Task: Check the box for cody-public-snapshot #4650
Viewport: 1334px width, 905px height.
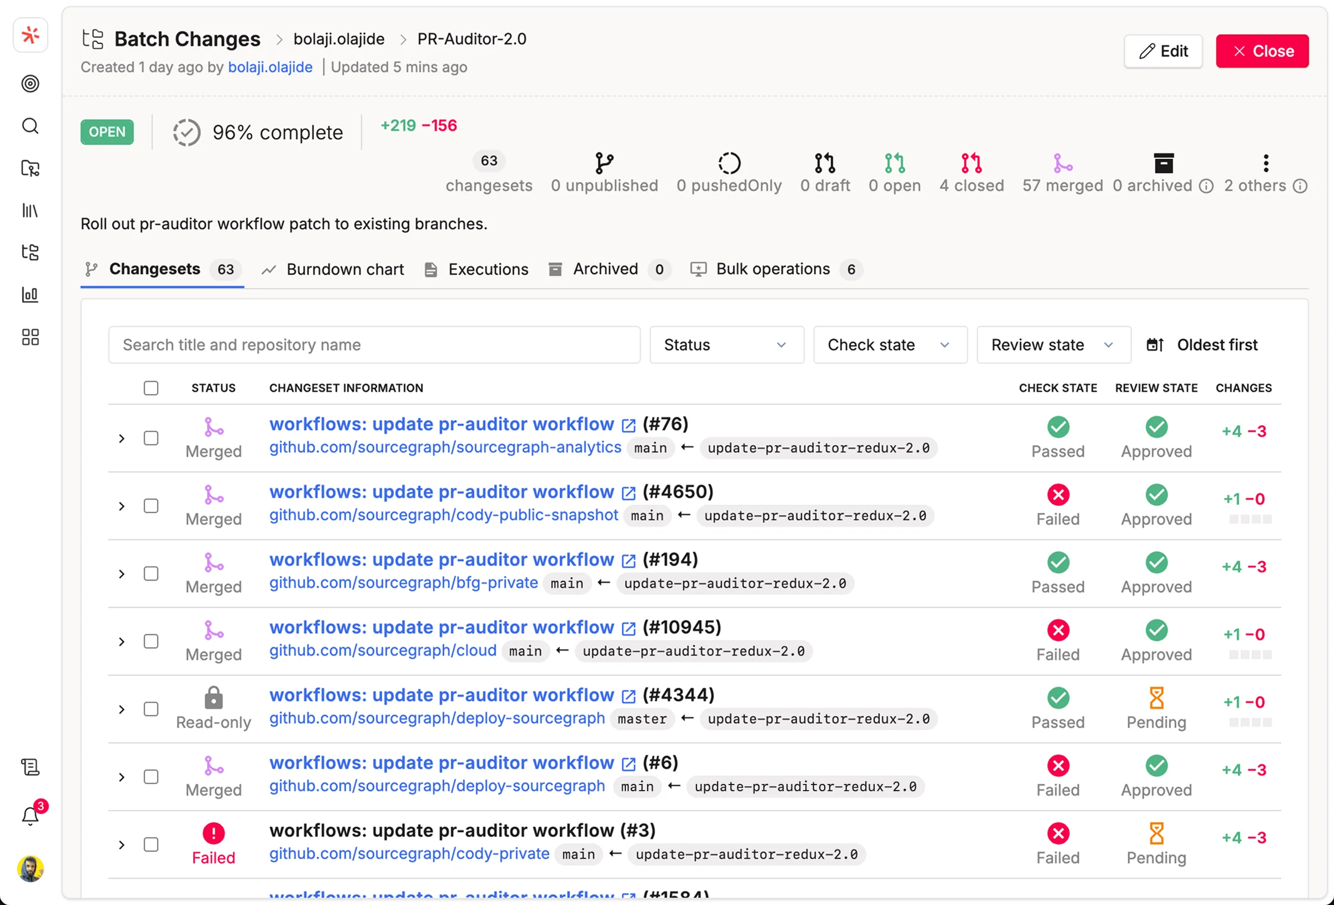Action: pos(151,506)
